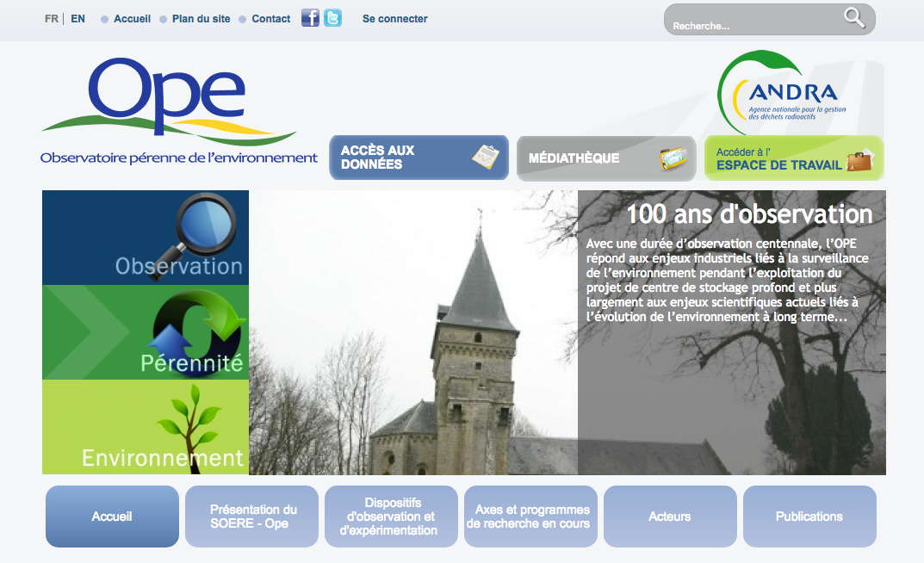Open the Acteurs menu button
Viewport: 924px width, 563px height.
tap(670, 517)
